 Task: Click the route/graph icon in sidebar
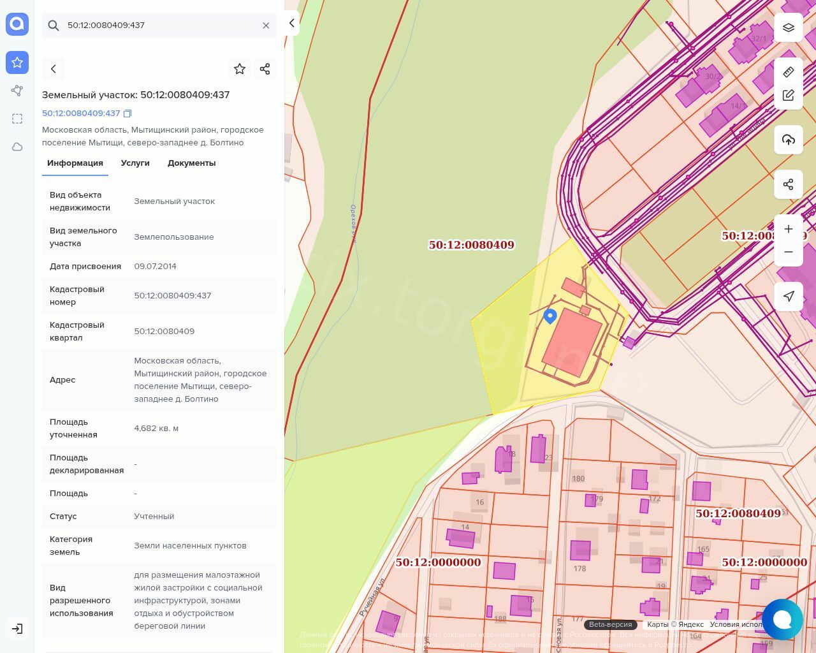click(x=17, y=91)
